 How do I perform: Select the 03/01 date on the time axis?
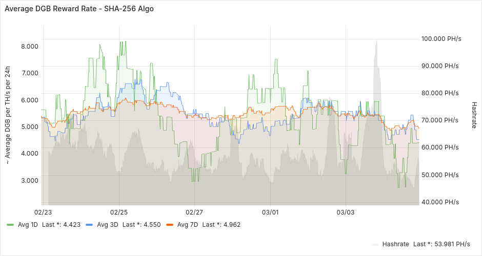coord(270,212)
